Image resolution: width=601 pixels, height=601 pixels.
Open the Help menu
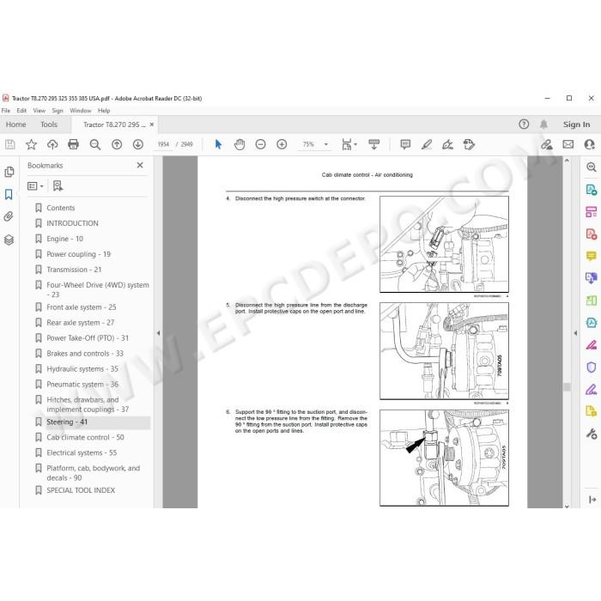104,111
